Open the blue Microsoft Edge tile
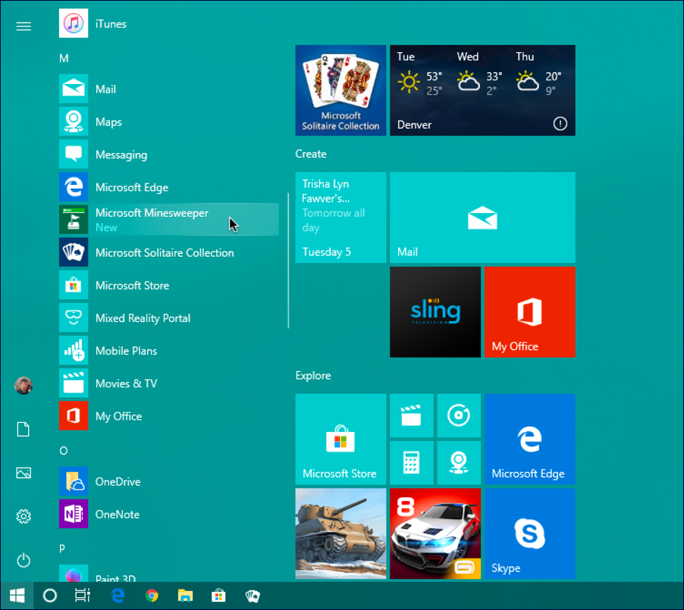684x610 pixels. [530, 439]
